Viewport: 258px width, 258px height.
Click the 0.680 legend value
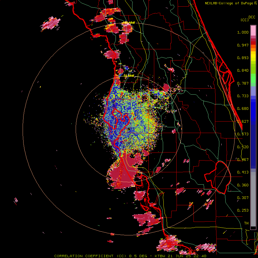tap(243, 109)
